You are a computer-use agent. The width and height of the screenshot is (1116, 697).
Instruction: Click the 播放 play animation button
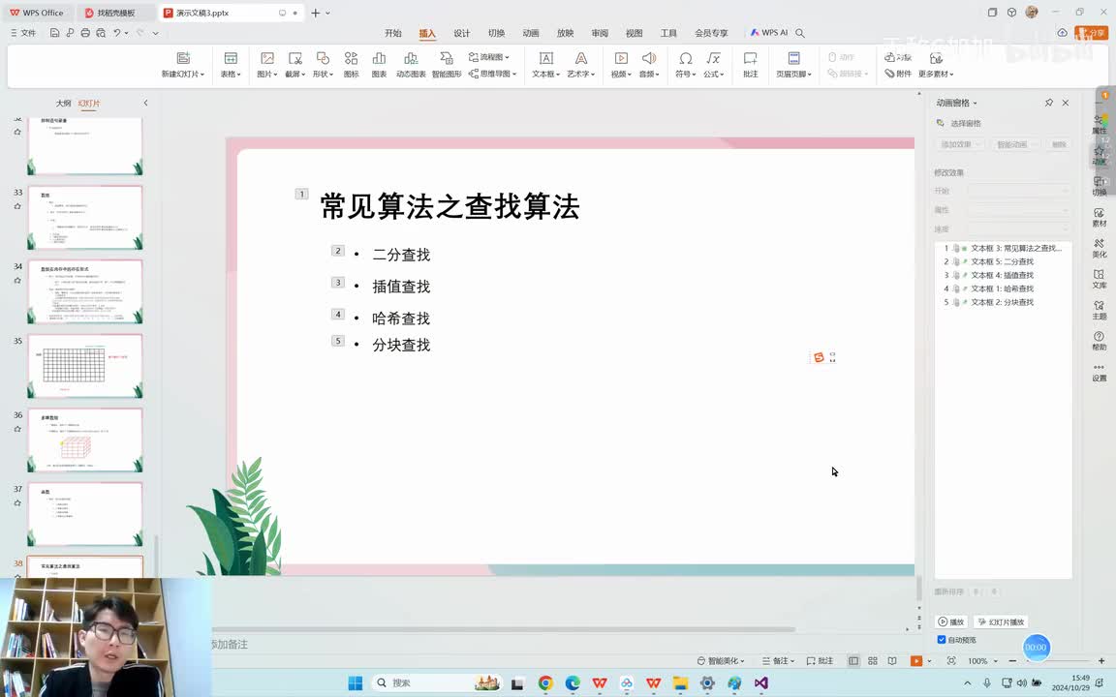(951, 621)
